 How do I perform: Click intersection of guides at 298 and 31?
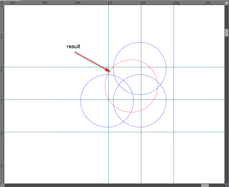tap(141, 99)
